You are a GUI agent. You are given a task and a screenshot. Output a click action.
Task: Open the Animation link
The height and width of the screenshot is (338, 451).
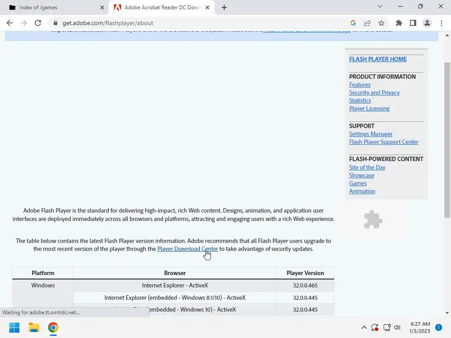362,191
